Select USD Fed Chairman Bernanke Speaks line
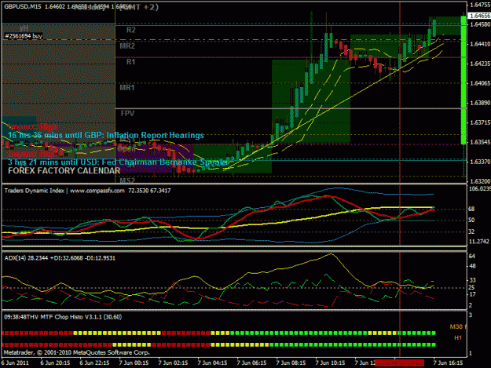 [x=118, y=162]
